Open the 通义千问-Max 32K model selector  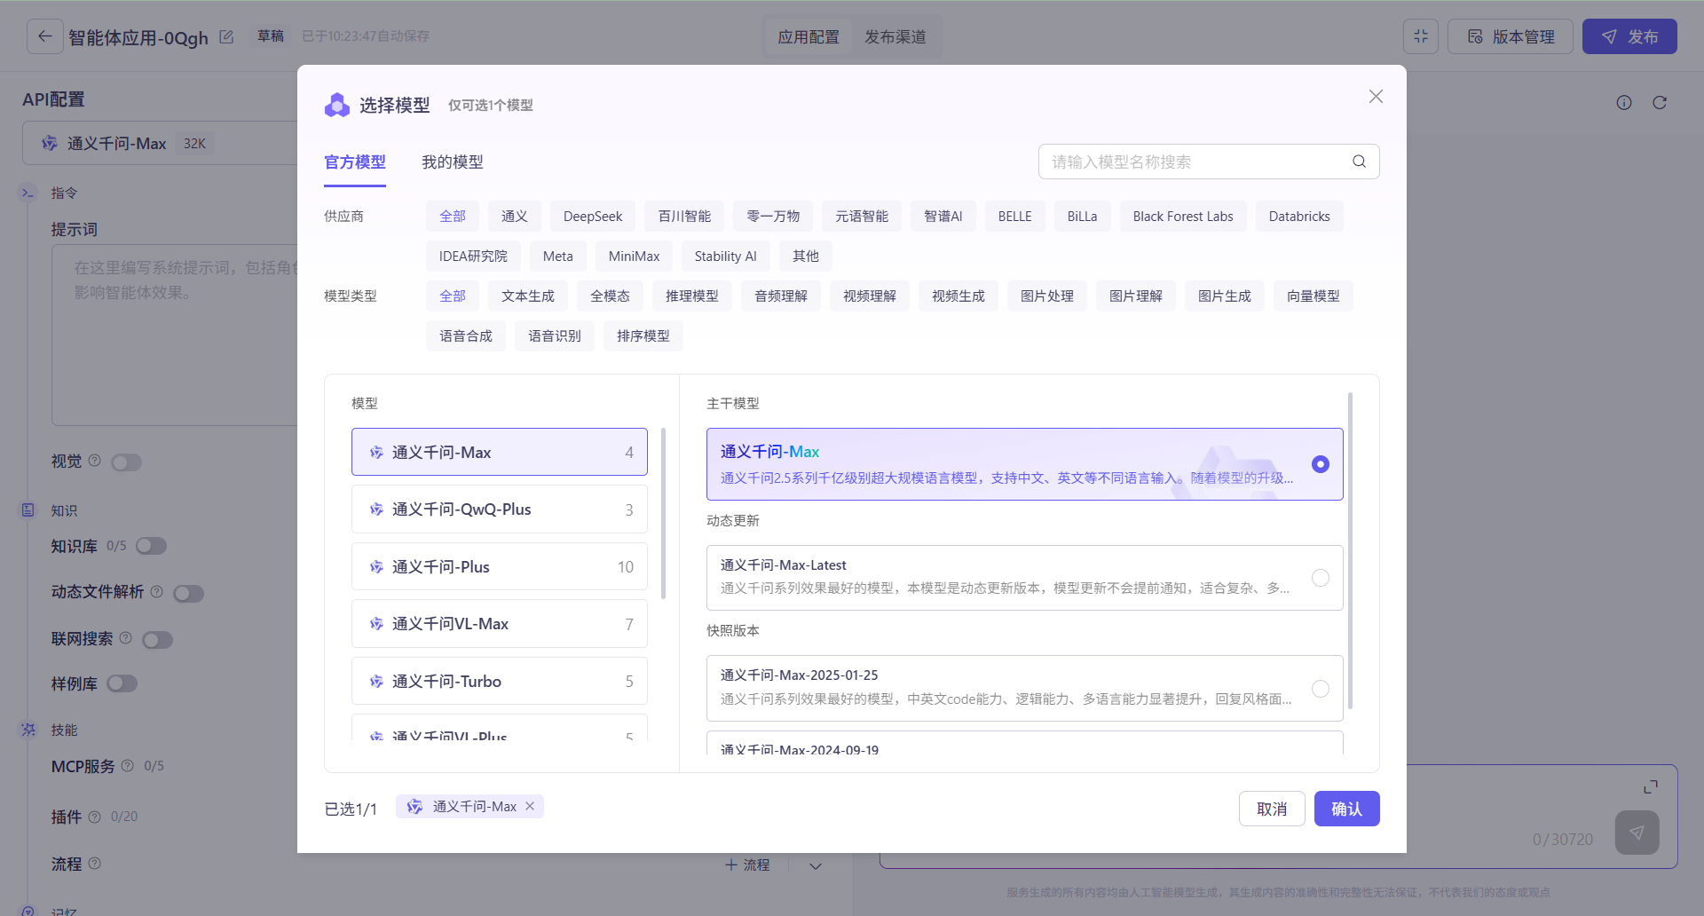[x=124, y=142]
